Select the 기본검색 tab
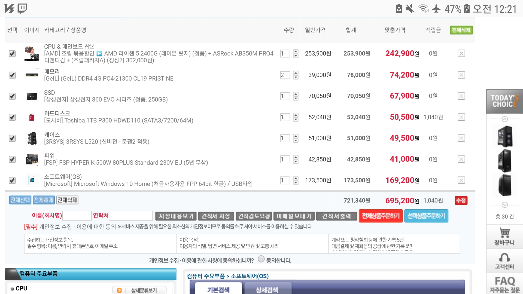The image size is (523, 294). pyautogui.click(x=218, y=290)
